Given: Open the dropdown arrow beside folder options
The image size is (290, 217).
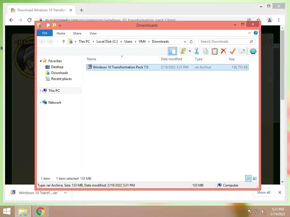Looking at the screenshot, I should [190, 51].
